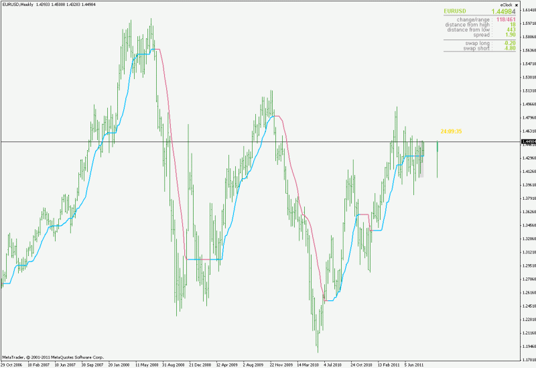
Task: Click the 31 Aug 2008 date label
Action: (x=173, y=365)
